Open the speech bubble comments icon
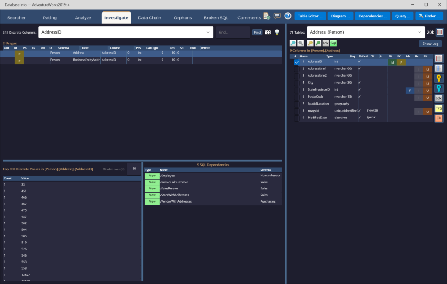Image resolution: width=447 pixels, height=284 pixels. 277,16
